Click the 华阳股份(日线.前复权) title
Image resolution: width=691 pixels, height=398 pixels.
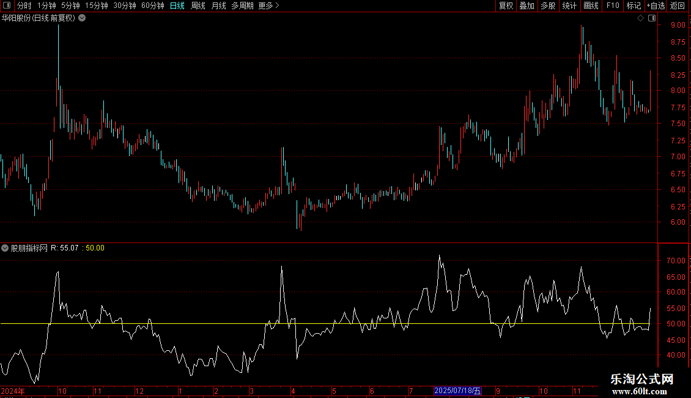tap(39, 18)
